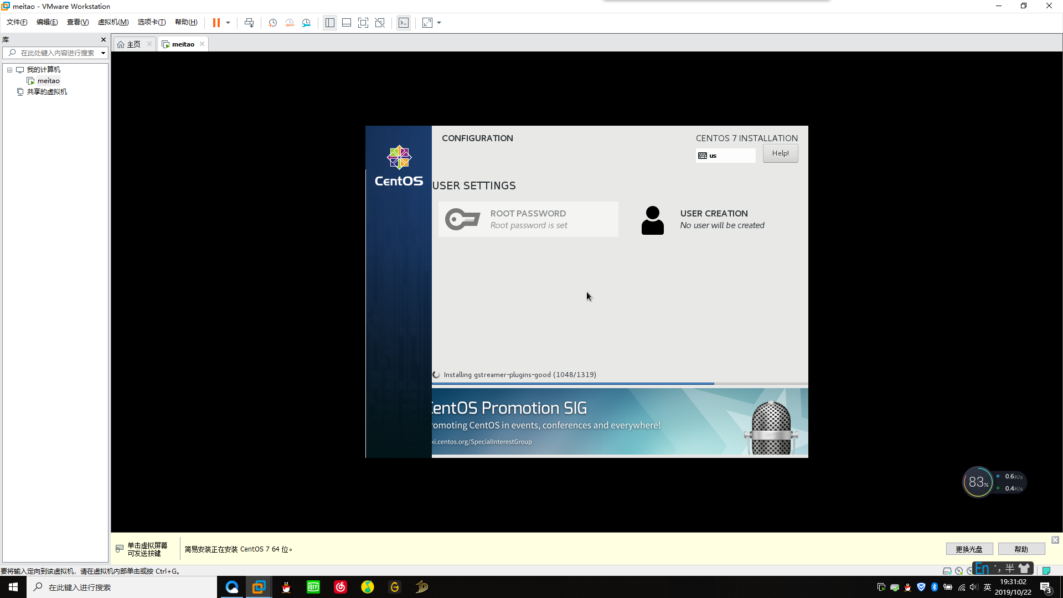
Task: Open the Firefox-style Sogou browser taskbar icon
Action: point(232,587)
